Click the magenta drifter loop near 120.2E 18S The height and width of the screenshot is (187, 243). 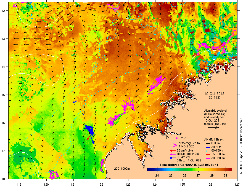pyautogui.click(x=54, y=174)
